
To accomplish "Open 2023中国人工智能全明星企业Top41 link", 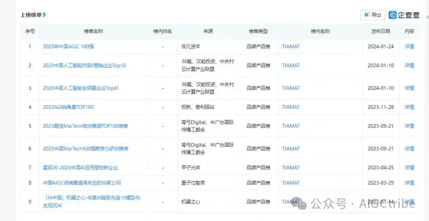I will [x=81, y=88].
